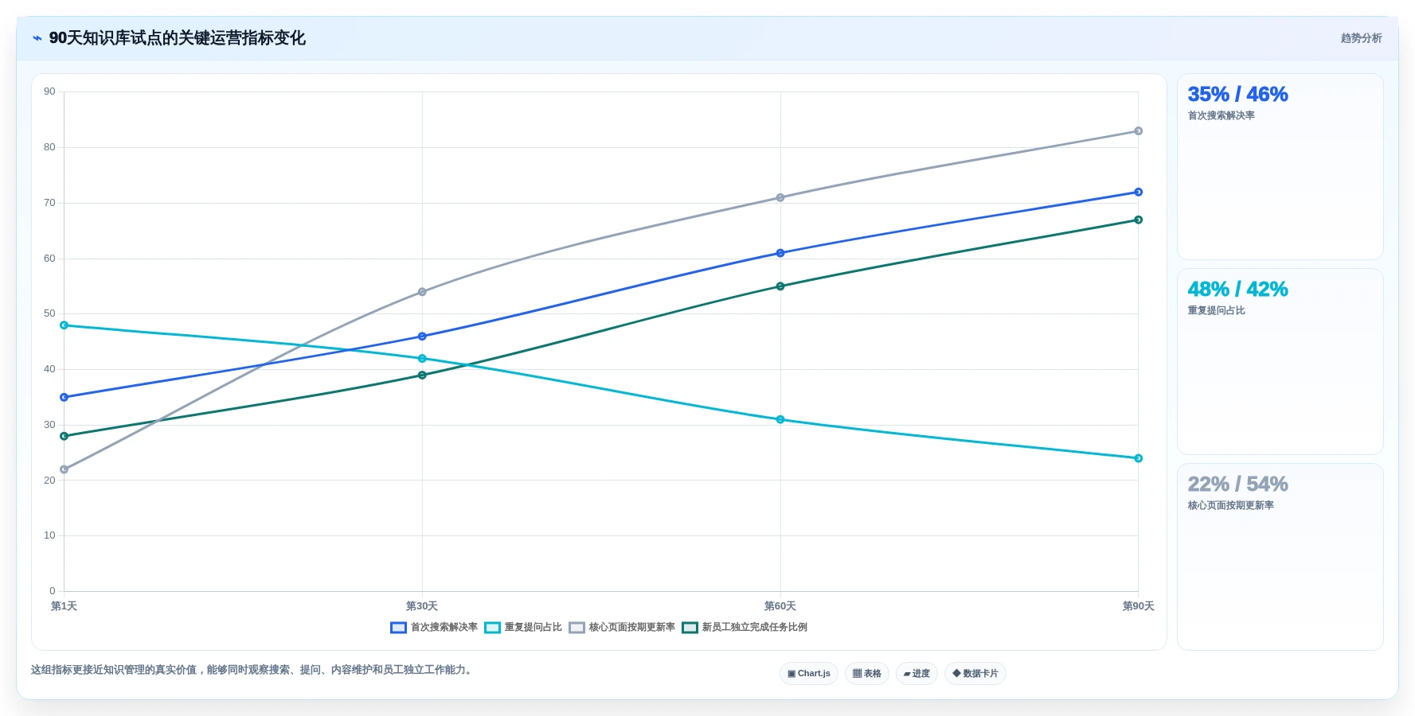
Task: Click 新员工独立完成任务比例 point at 第90天
Action: [1138, 220]
